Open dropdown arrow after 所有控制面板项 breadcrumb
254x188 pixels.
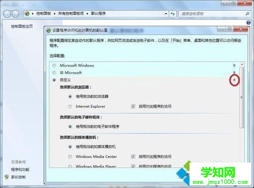(x=87, y=14)
